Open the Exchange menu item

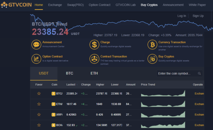click(x=55, y=5)
